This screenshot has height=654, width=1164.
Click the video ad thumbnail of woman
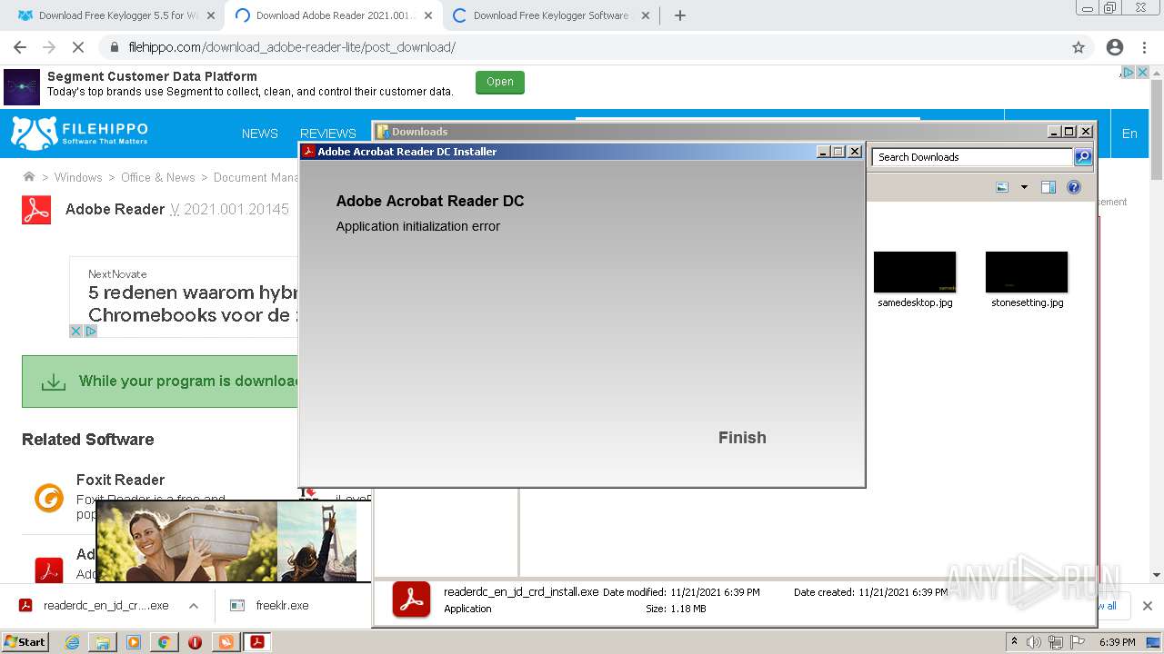(x=186, y=542)
